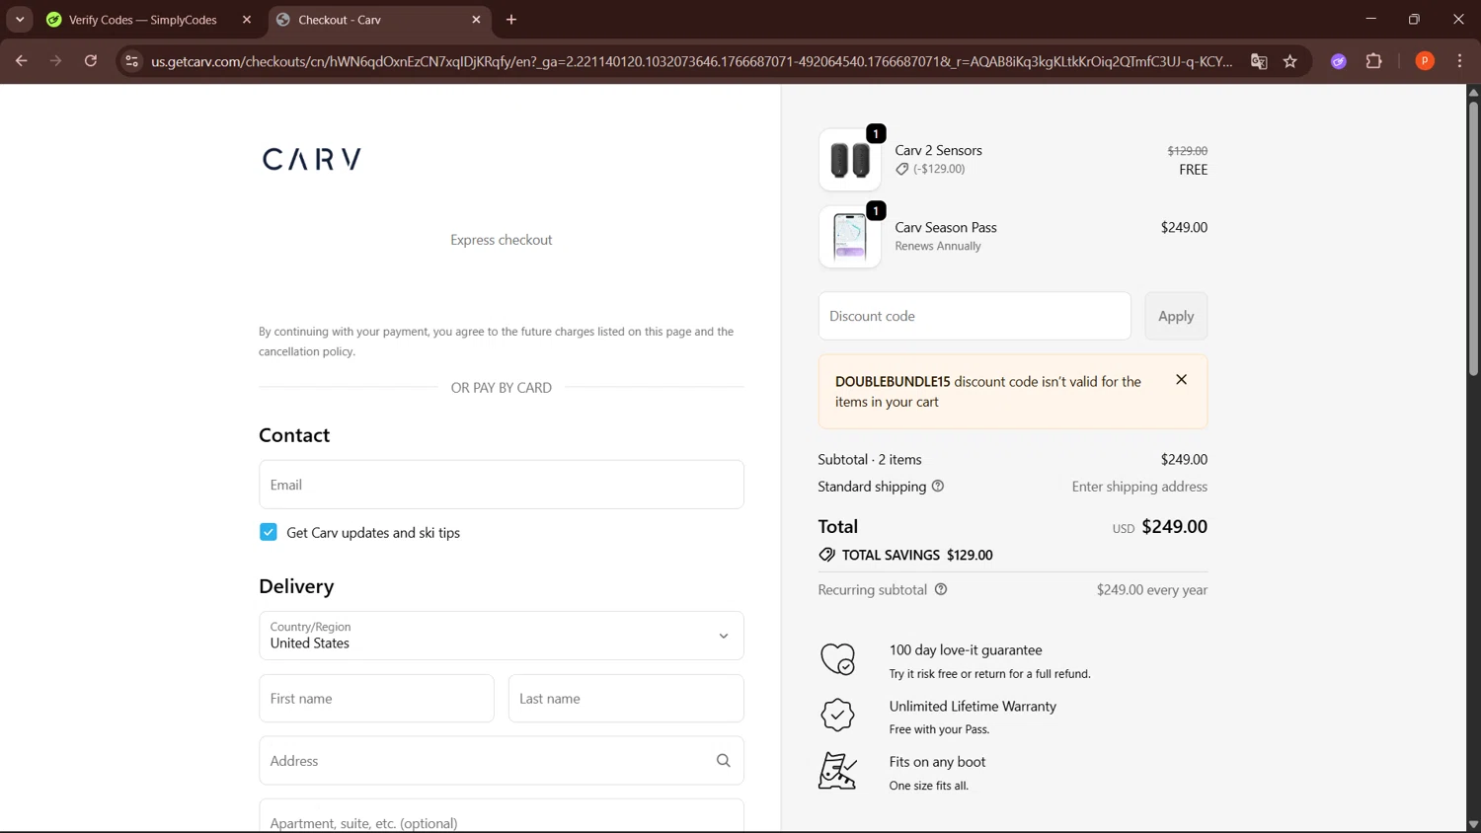Click the Express checkout heading
The image size is (1481, 833).
[502, 240]
